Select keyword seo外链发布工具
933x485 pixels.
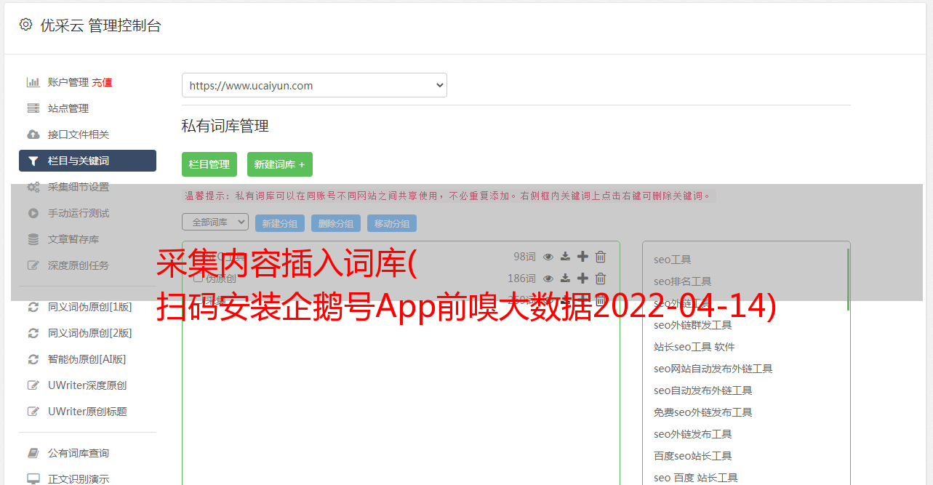(692, 434)
